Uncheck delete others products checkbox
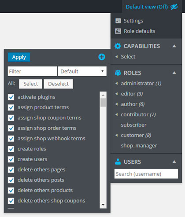The height and width of the screenshot is (217, 185). (11, 191)
